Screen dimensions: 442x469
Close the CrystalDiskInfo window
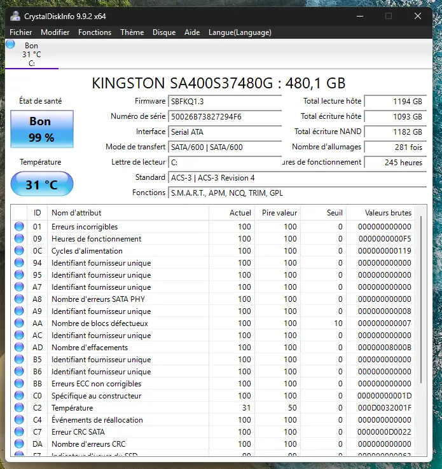tap(418, 16)
